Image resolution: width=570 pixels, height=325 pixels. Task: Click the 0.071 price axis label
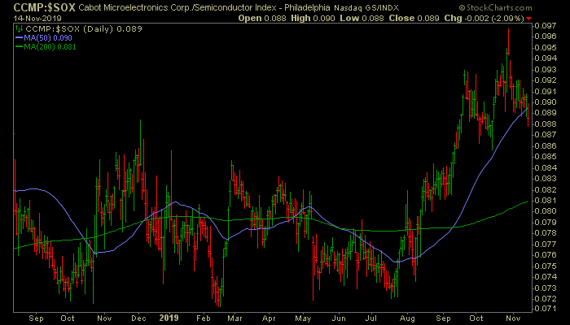click(546, 309)
